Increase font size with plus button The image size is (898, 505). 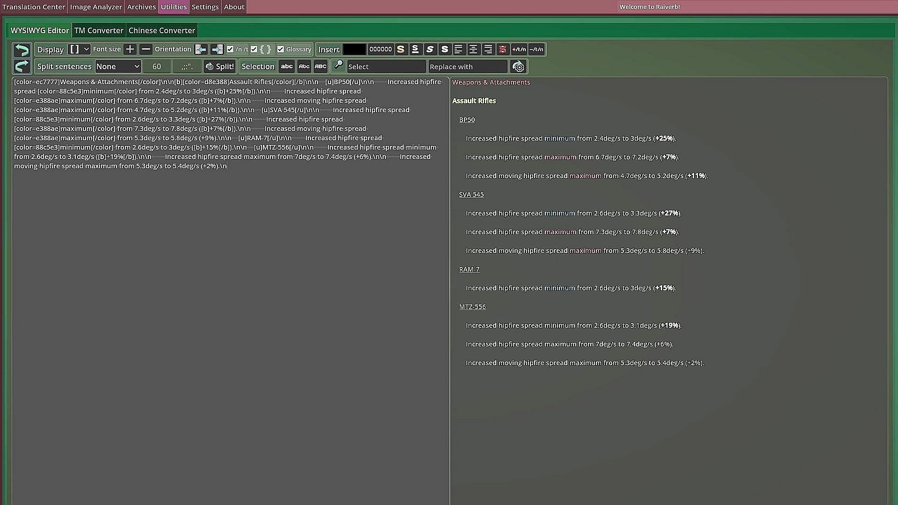coord(130,49)
